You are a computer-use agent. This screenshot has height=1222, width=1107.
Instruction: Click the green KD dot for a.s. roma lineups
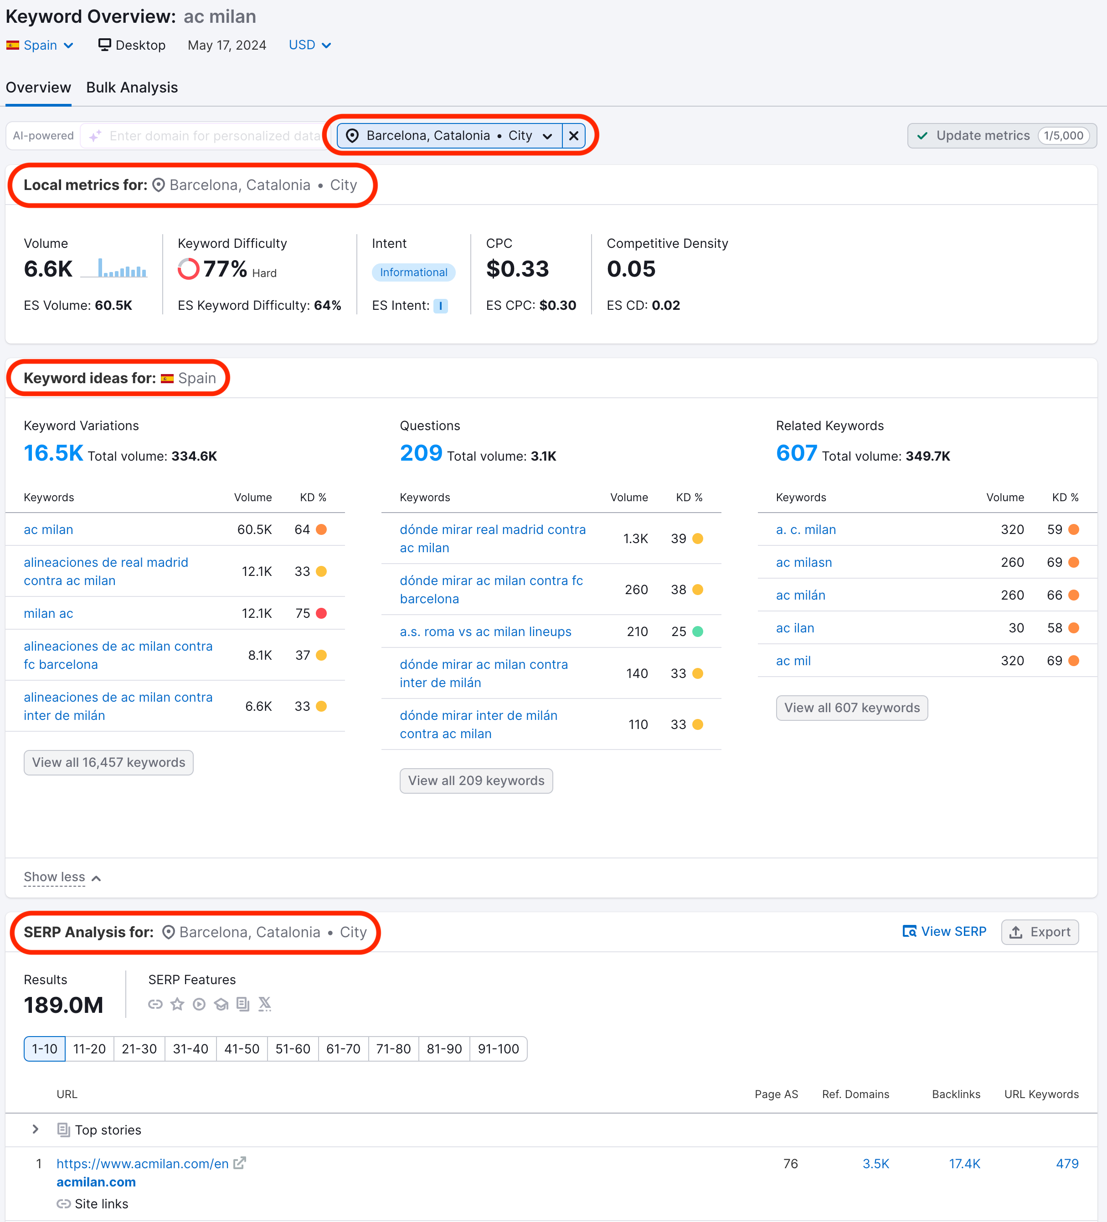coord(697,631)
